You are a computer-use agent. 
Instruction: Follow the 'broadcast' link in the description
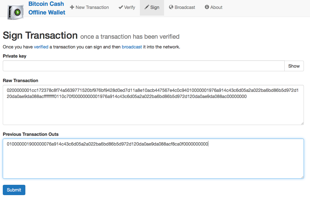click(x=132, y=47)
